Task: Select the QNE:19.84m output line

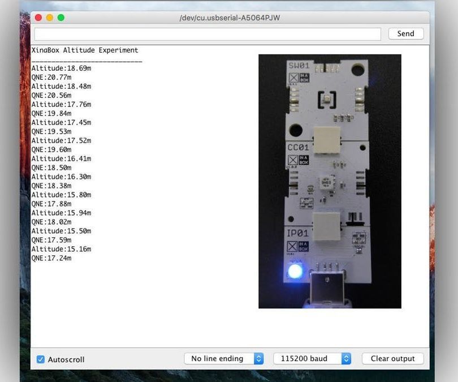Action: (51, 114)
